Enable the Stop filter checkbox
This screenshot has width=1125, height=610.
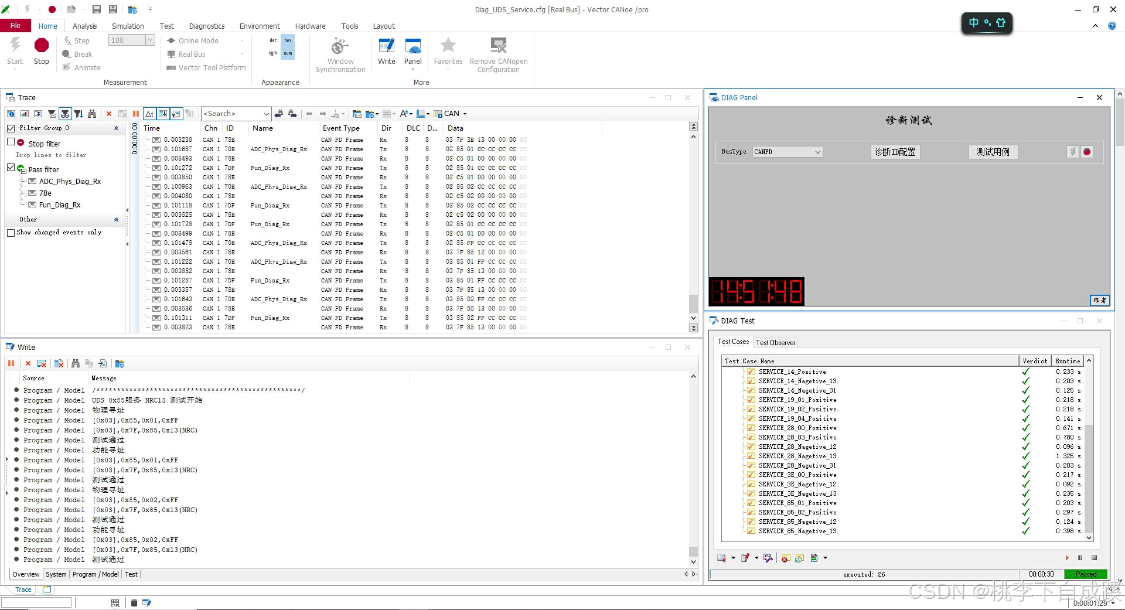[11, 142]
